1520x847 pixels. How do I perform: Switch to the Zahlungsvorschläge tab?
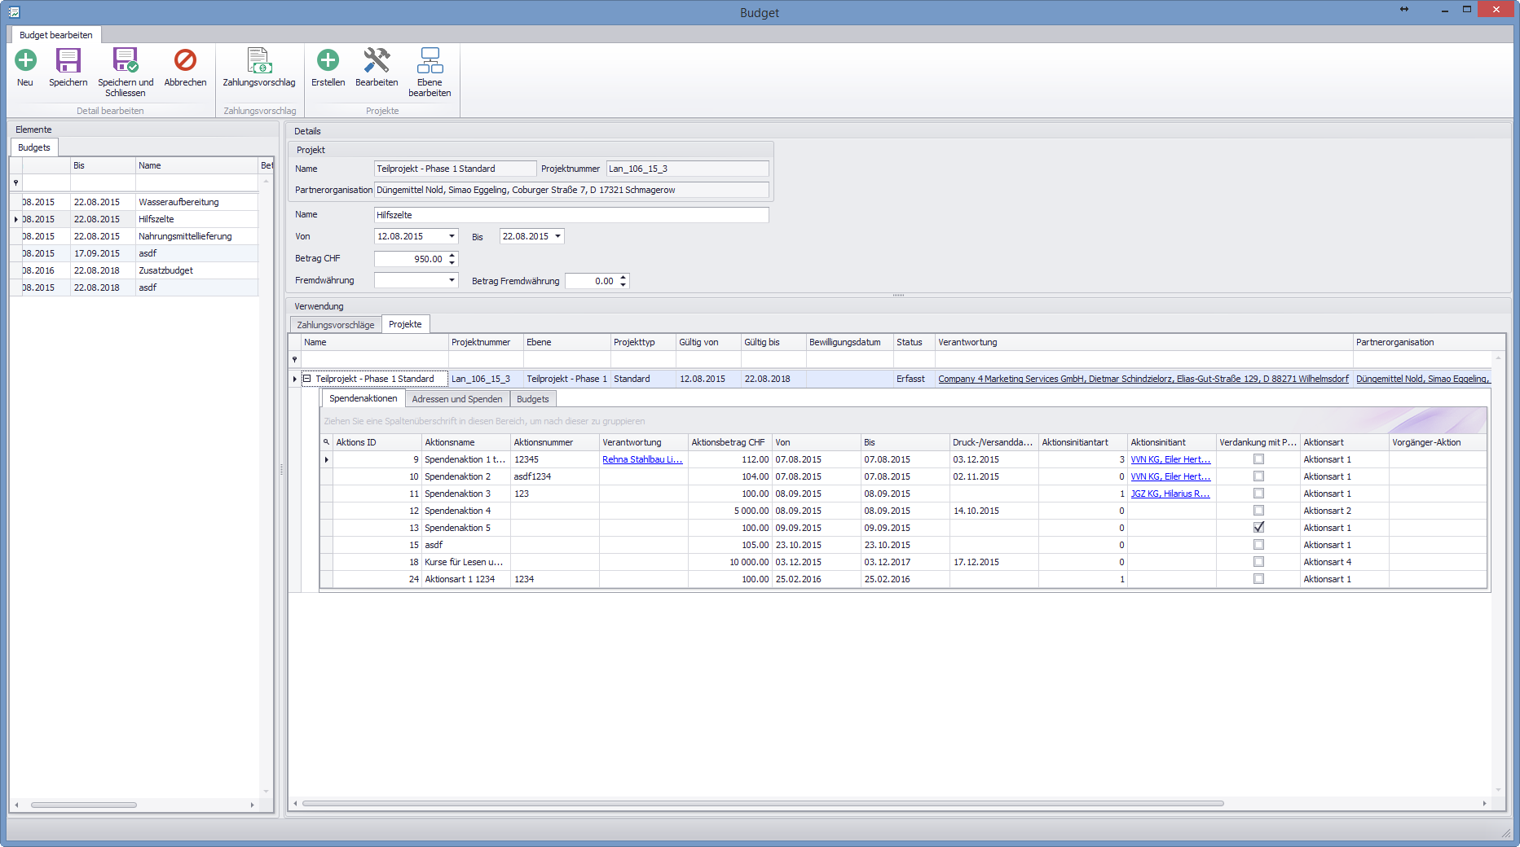[x=335, y=325]
